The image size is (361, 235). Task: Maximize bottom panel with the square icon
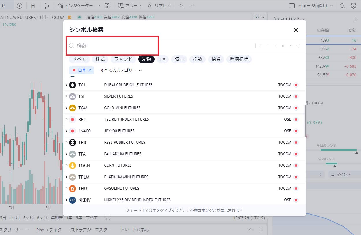click(x=261, y=230)
